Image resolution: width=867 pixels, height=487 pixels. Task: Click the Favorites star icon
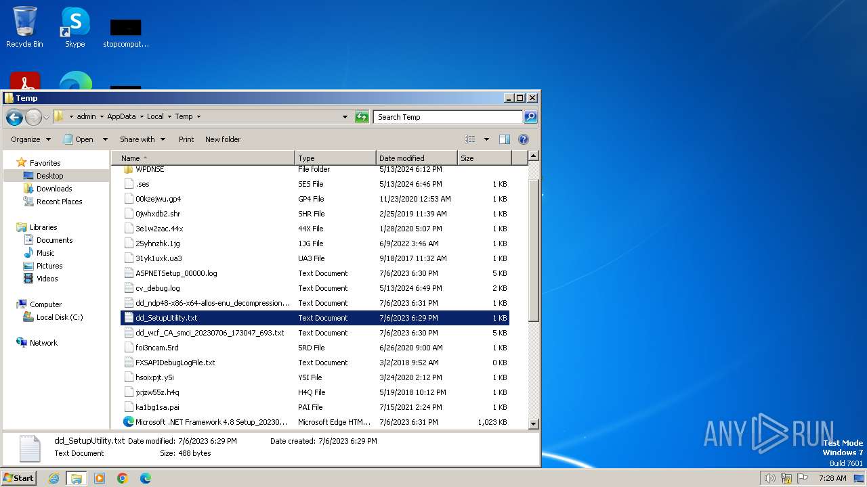tap(22, 163)
